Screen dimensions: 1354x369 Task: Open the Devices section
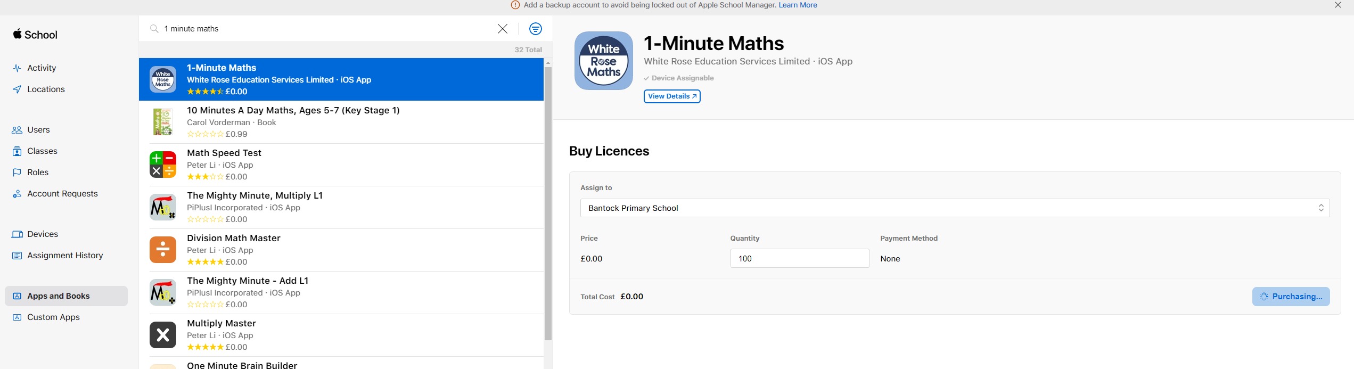pyautogui.click(x=43, y=234)
